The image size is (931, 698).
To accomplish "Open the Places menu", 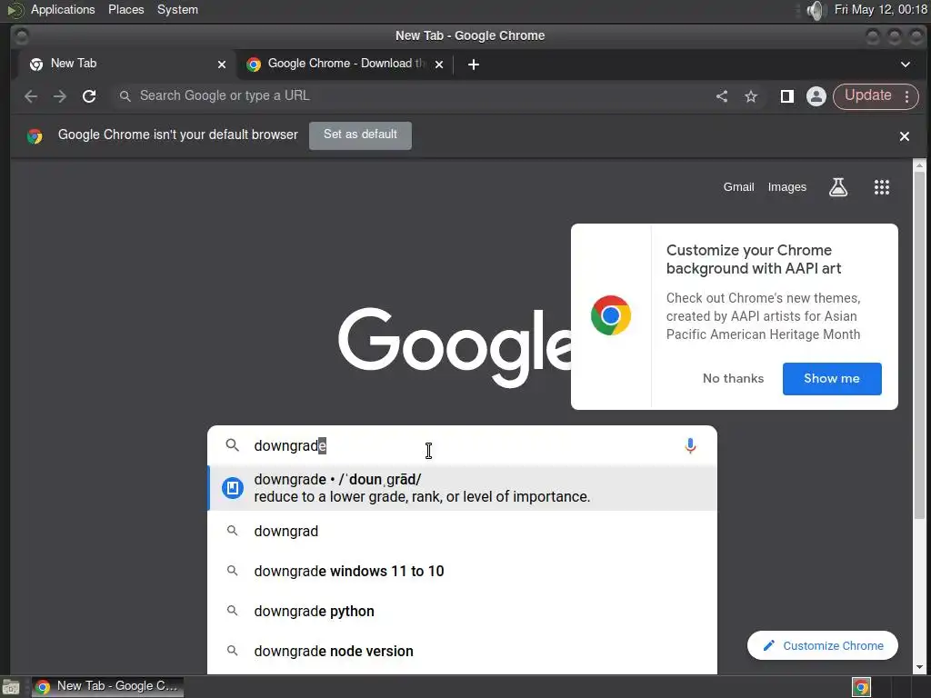I will [125, 10].
